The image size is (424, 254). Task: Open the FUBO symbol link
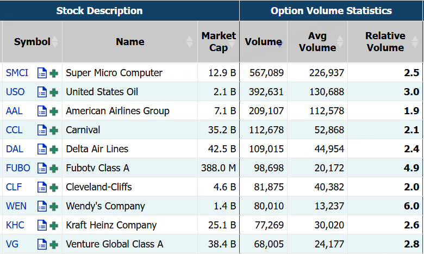tap(18, 168)
